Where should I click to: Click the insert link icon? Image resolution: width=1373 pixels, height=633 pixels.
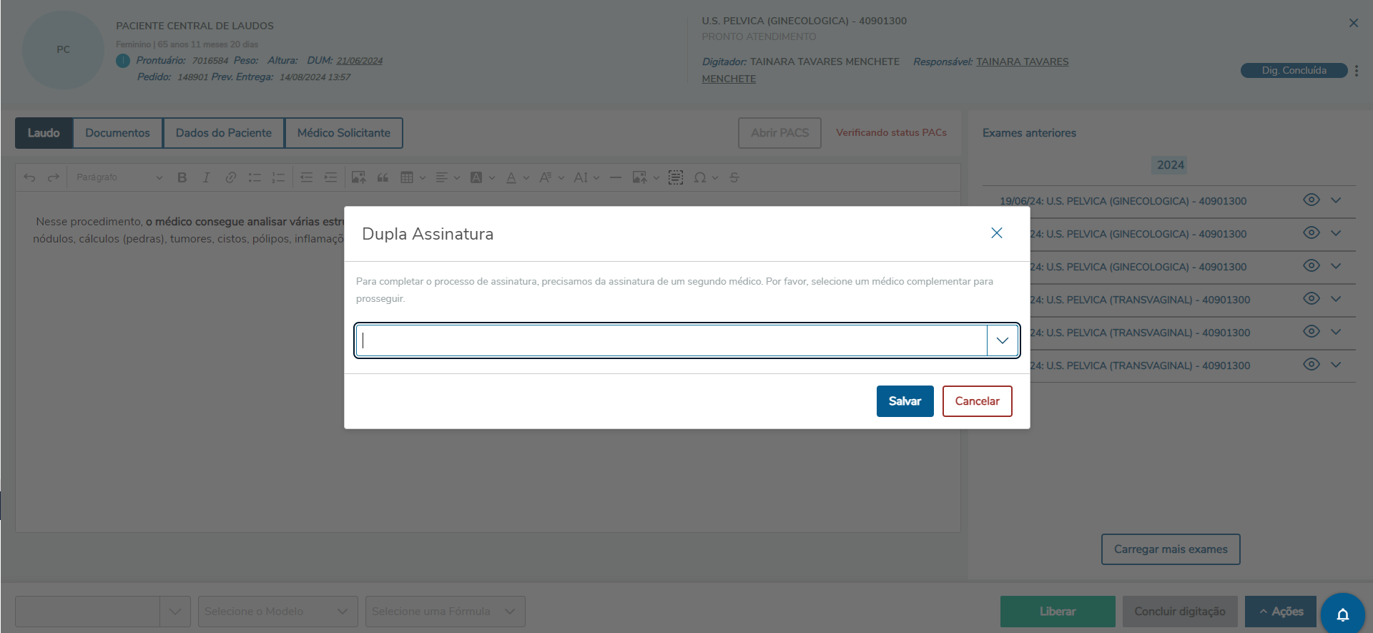[x=230, y=177]
